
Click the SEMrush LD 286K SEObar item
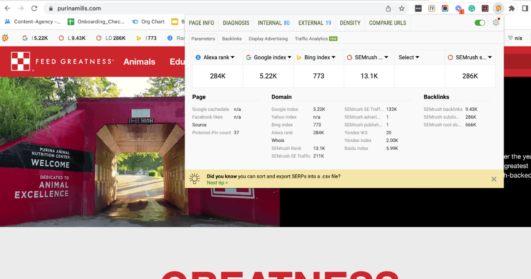tap(111, 38)
